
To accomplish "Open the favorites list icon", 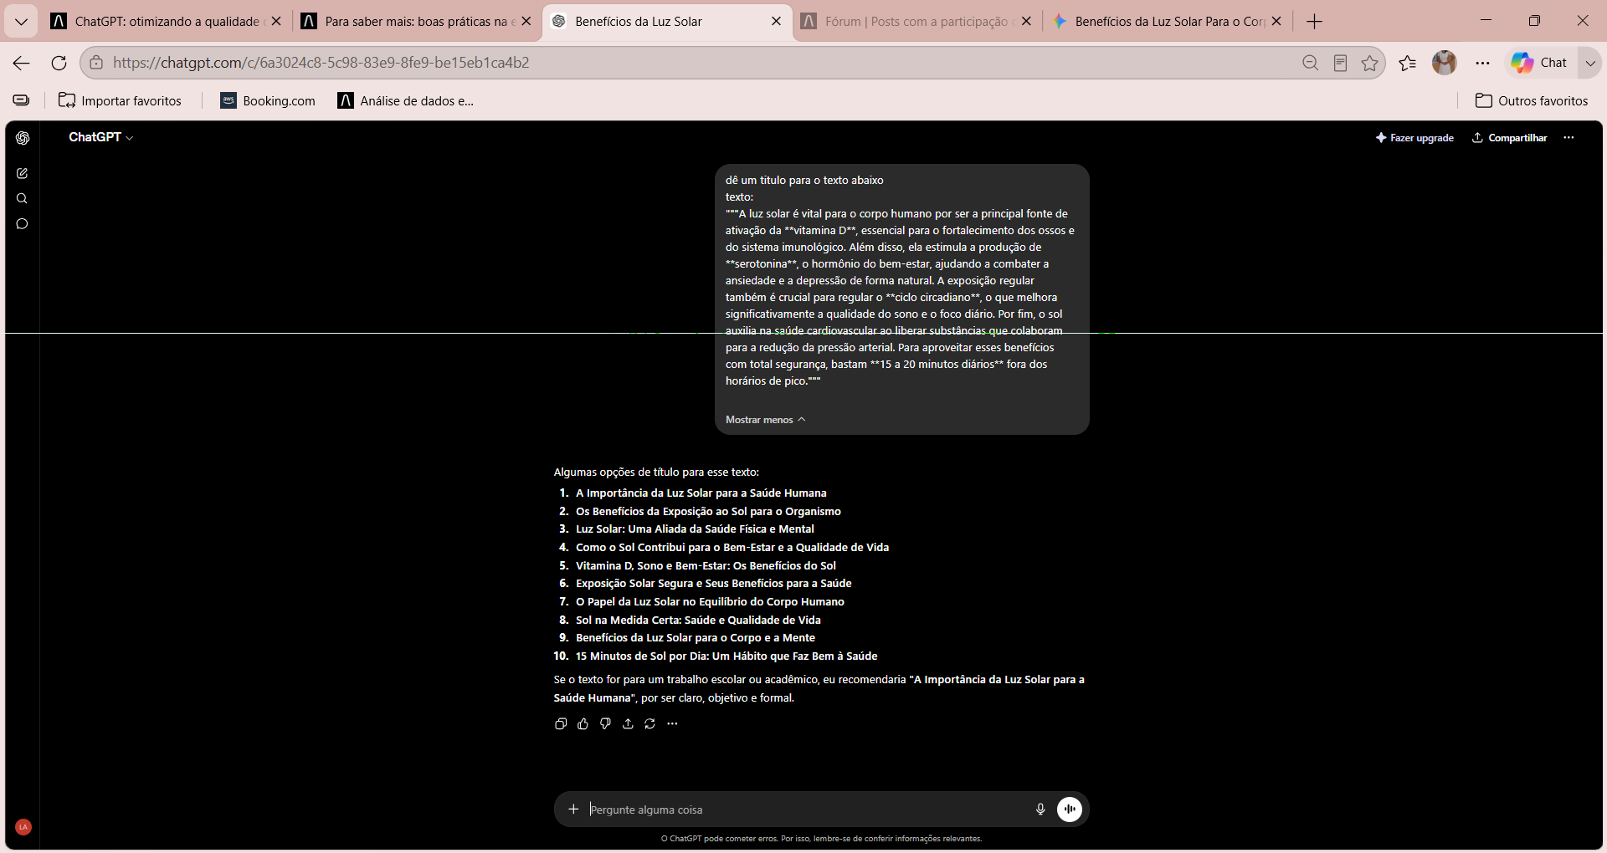I will (x=1408, y=63).
